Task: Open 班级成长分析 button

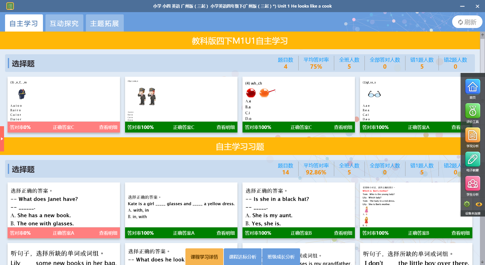Action: (x=281, y=257)
